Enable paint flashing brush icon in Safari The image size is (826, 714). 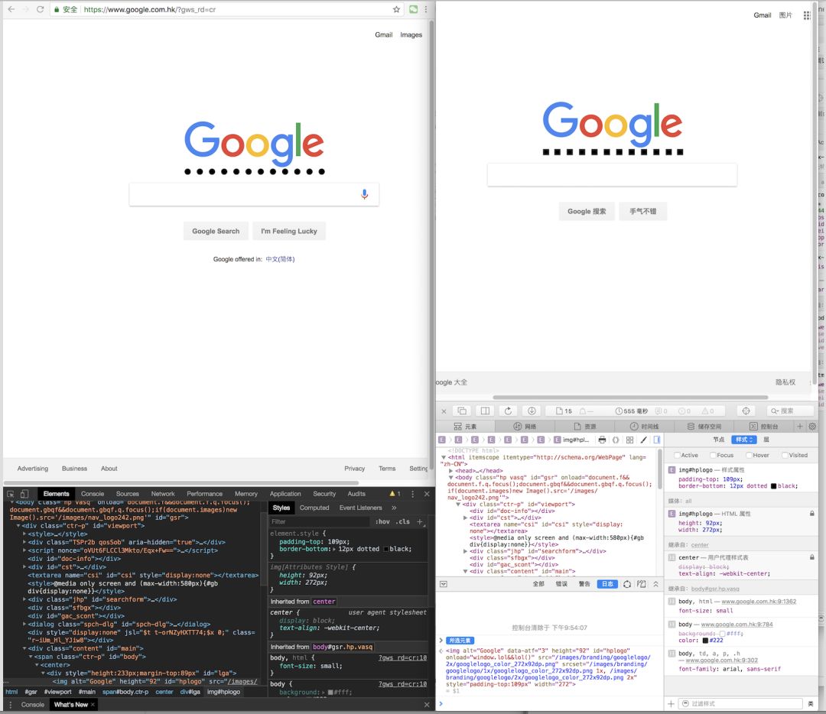point(643,440)
